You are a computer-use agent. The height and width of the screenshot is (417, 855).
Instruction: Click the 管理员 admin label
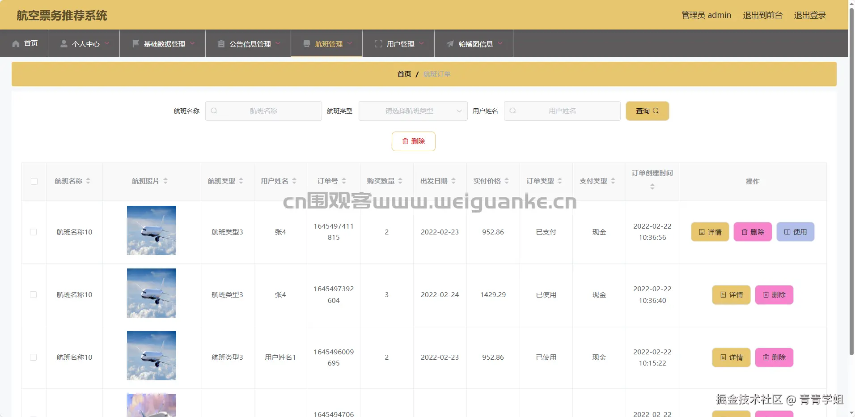[x=706, y=15]
